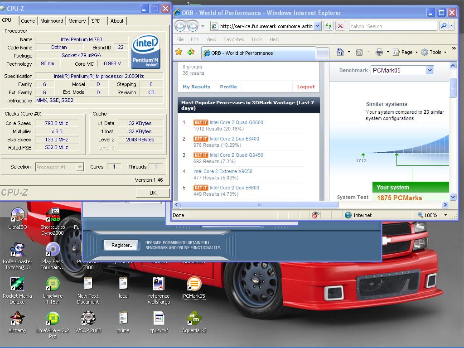
Task: Open the recent pages dropdown arrow
Action: pos(203,26)
